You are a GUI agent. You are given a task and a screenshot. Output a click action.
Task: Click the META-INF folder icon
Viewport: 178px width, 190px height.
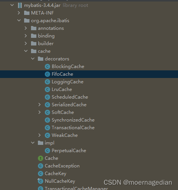(27, 13)
